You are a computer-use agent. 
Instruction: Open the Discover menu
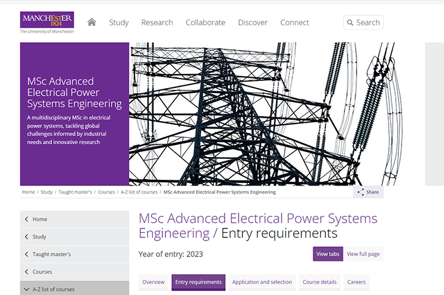pos(253,23)
